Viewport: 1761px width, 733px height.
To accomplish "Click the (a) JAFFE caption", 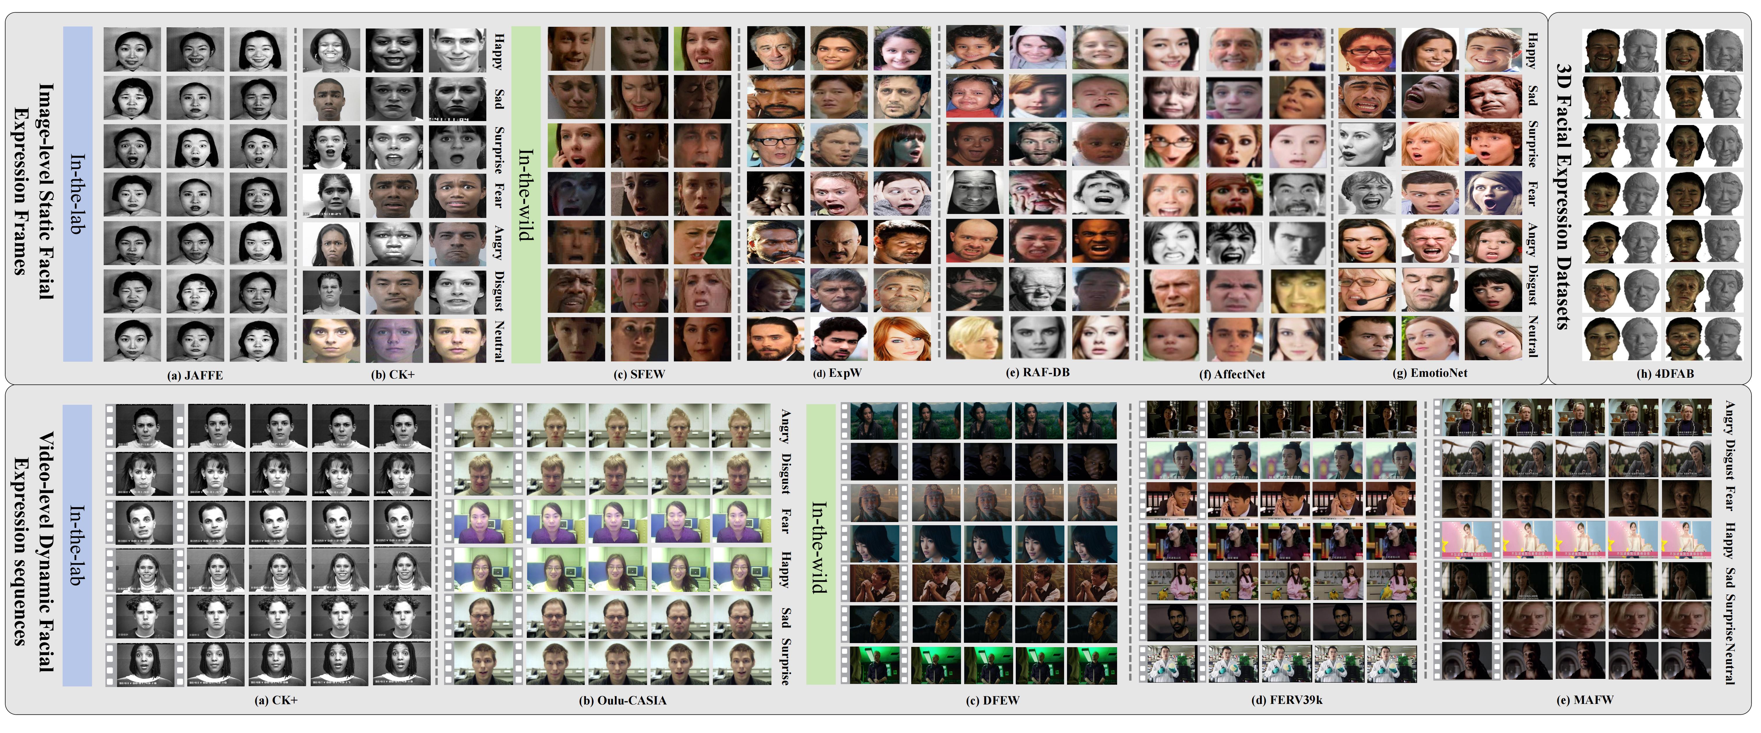I will [x=195, y=375].
